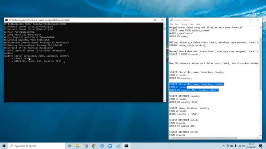Click the "WHERE type='table'" line in Notepad
The image size is (266, 149).
[181, 34]
